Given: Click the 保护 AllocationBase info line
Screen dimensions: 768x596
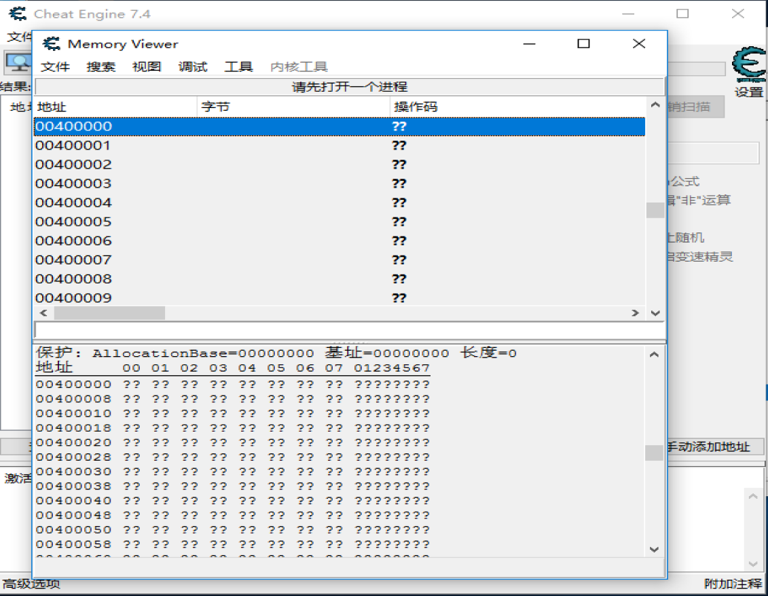Looking at the screenshot, I should click(276, 353).
